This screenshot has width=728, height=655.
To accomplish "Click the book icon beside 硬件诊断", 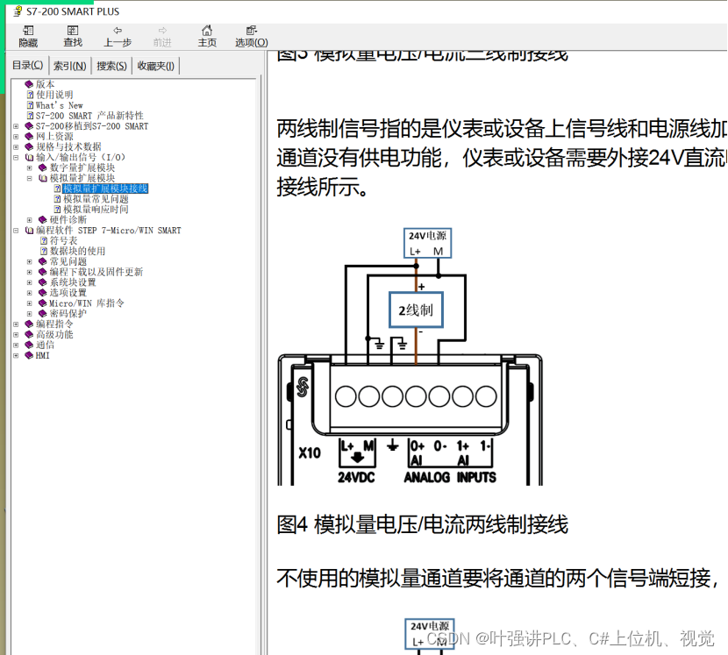I will pos(43,219).
